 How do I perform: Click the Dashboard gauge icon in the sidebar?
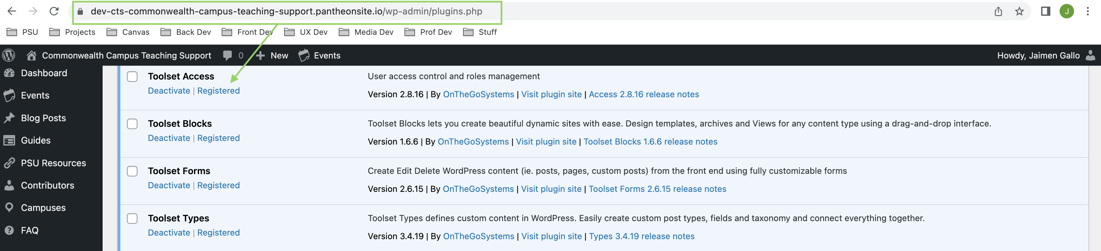(10, 73)
